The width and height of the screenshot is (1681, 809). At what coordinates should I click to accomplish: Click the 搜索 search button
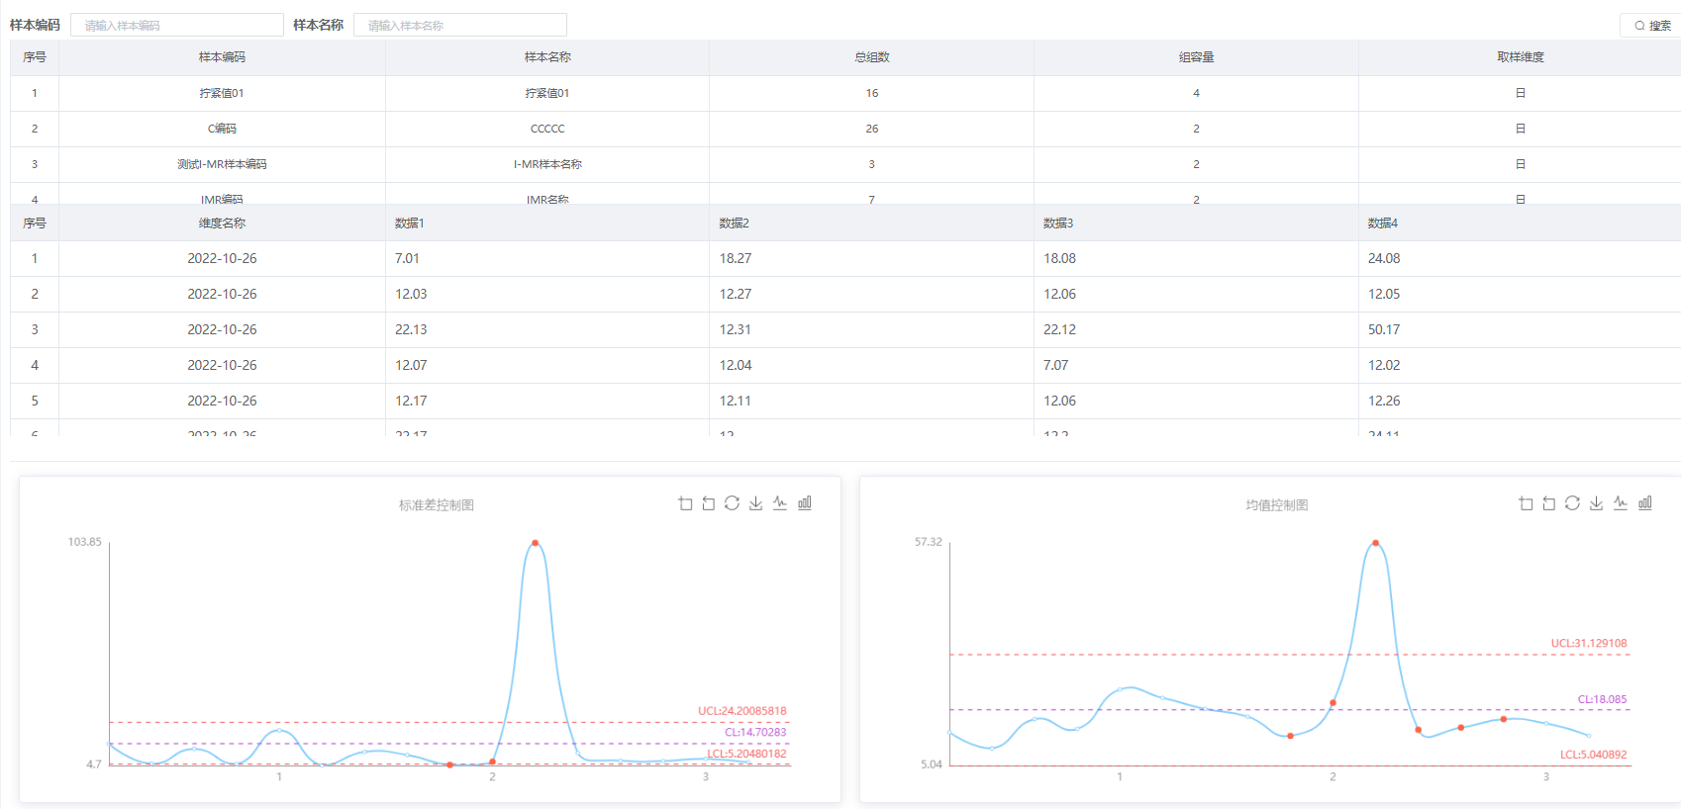[1652, 26]
